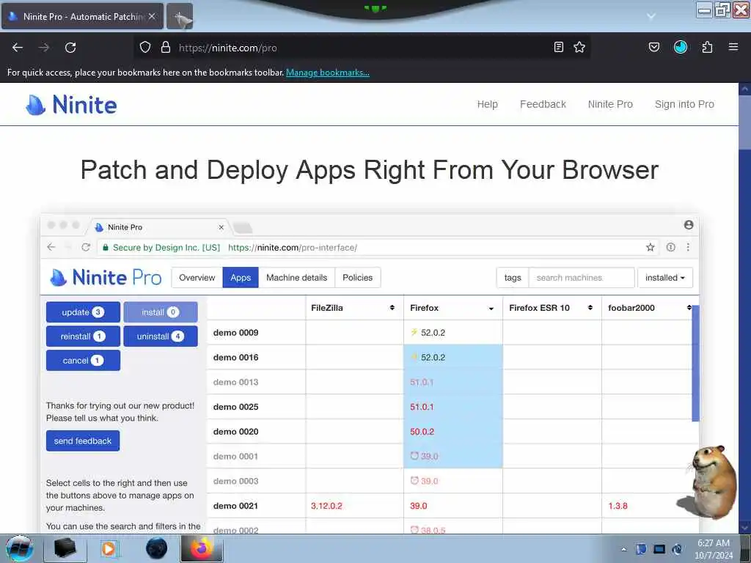751x563 pixels.
Task: Click the demo screenshot account icon
Action: click(x=688, y=224)
